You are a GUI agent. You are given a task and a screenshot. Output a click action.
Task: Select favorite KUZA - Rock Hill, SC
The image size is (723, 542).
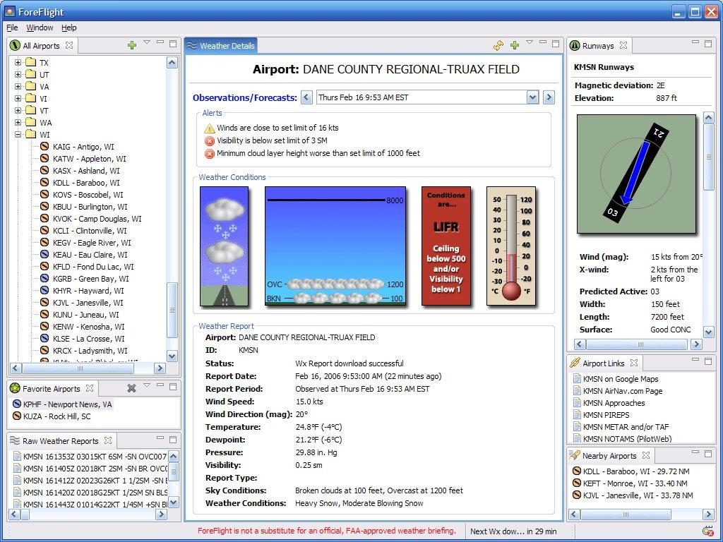[56, 416]
